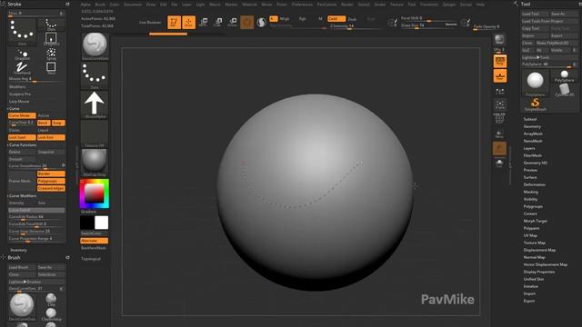Expand the Geometry subpalette

532,126
